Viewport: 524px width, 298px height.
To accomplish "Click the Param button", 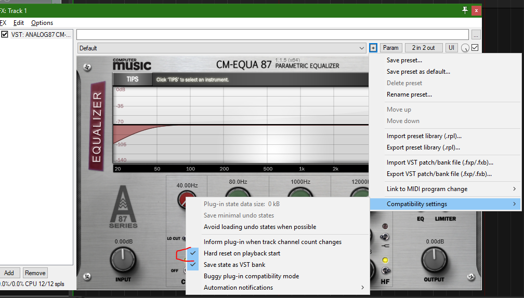I will [x=390, y=48].
